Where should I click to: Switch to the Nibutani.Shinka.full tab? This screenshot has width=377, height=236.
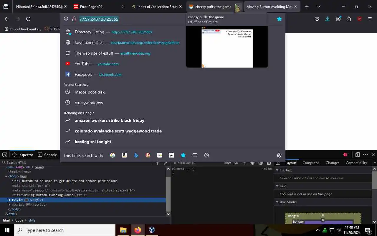[x=39, y=6]
